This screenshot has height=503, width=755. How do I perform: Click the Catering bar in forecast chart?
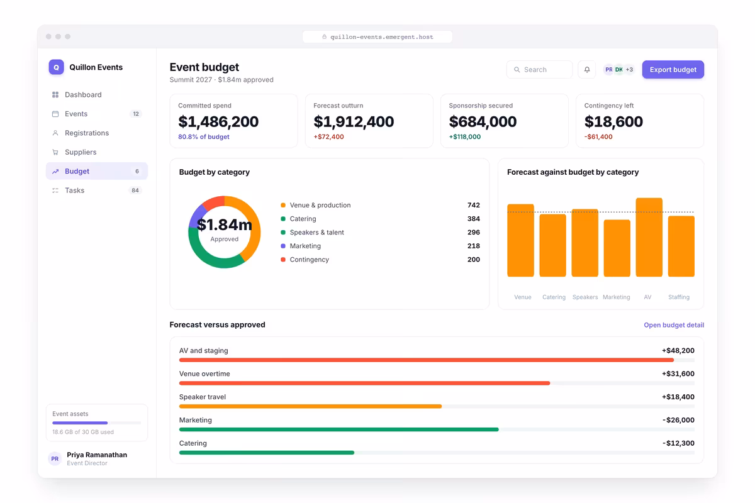pos(553,246)
